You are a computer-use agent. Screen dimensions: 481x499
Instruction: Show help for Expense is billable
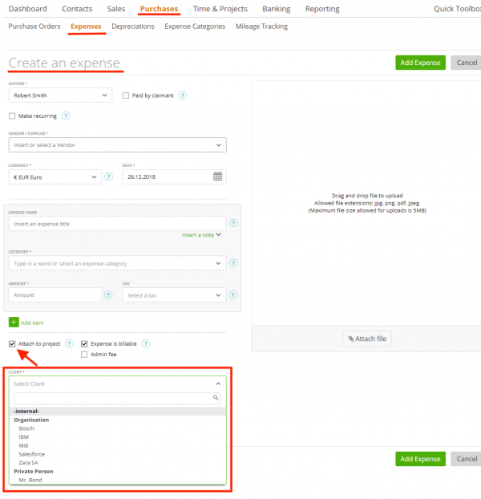coord(146,343)
